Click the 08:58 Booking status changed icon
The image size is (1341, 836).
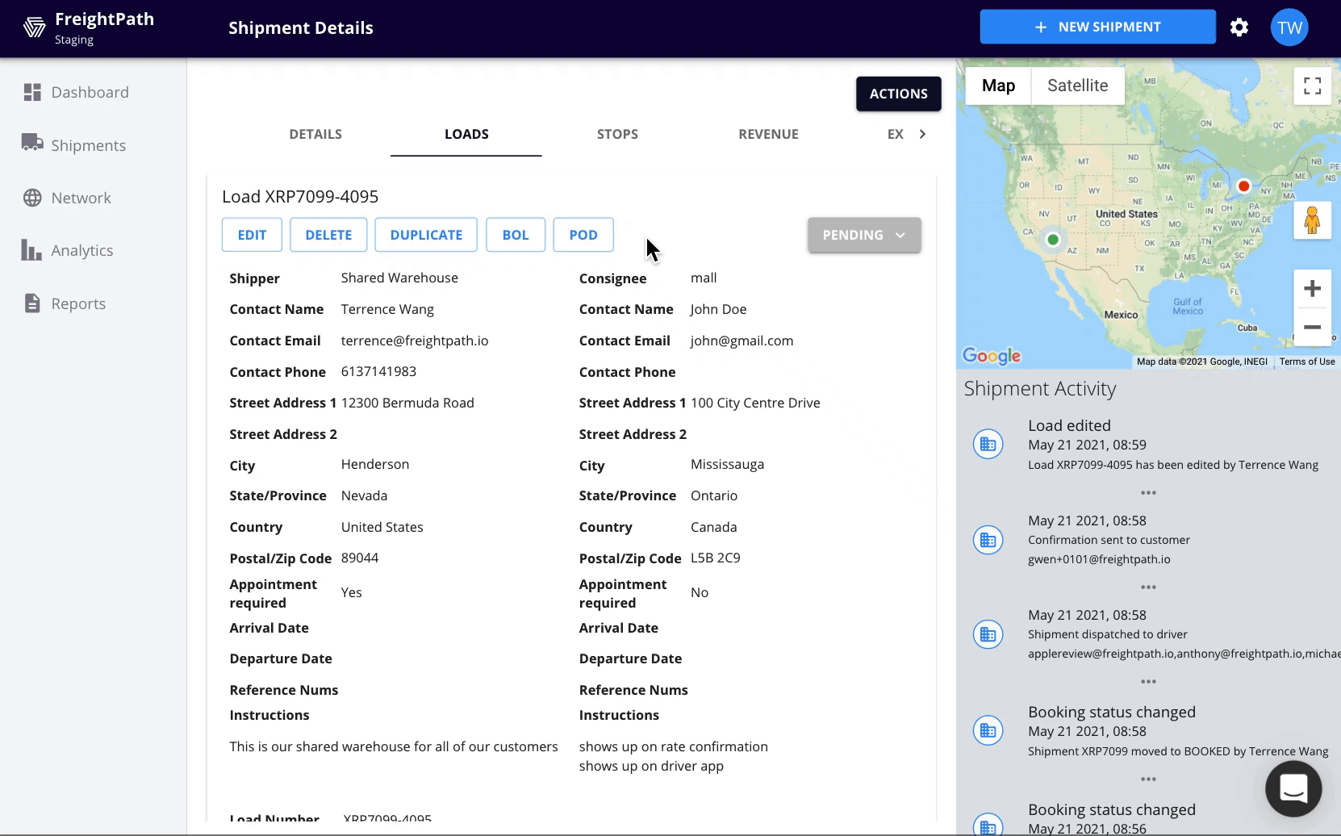coord(988,731)
